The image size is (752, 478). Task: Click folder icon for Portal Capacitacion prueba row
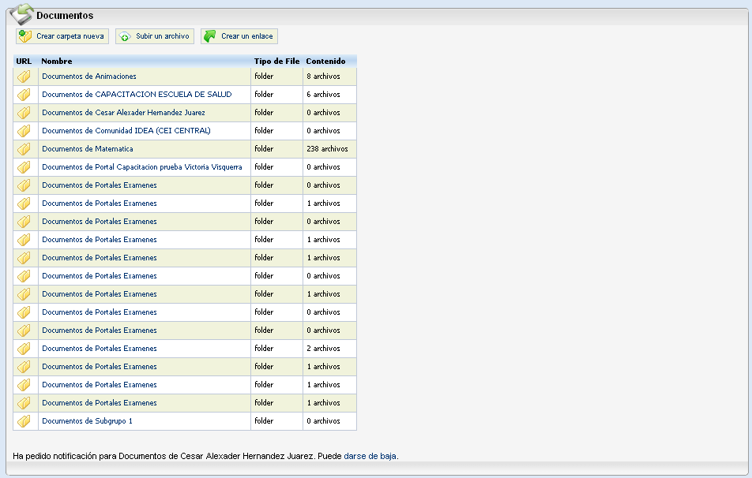click(24, 167)
